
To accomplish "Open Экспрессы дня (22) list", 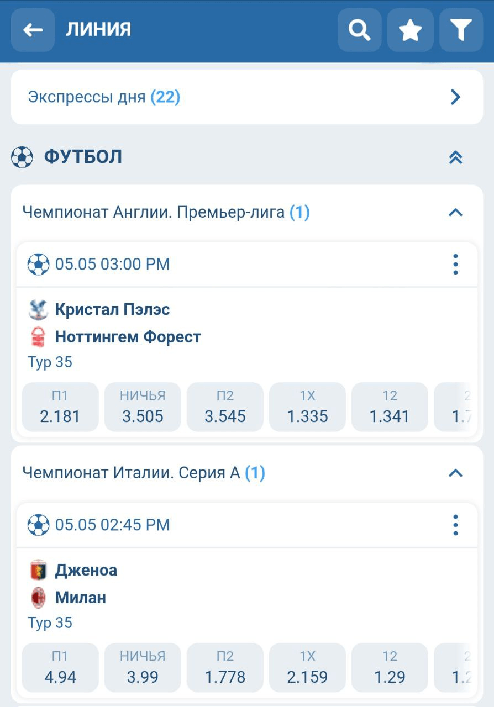I will (246, 97).
